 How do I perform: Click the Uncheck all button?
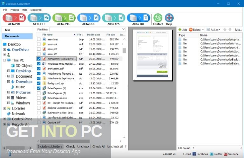coord(115,147)
